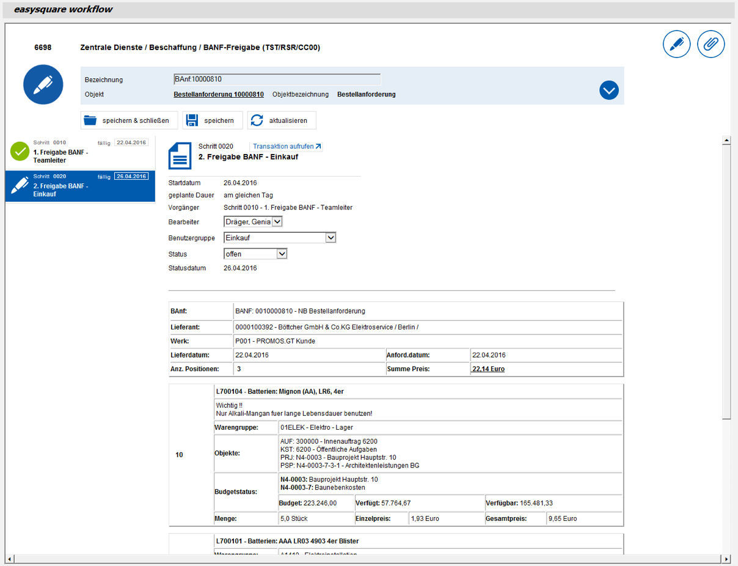Click the document icon beside Schritt 0020
Viewport: 738px width, 566px height.
click(x=180, y=155)
